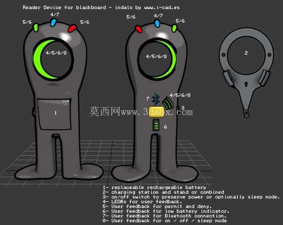This screenshot has width=283, height=225.
Task: Click the yellow on/off switch button
Action: pos(156,112)
